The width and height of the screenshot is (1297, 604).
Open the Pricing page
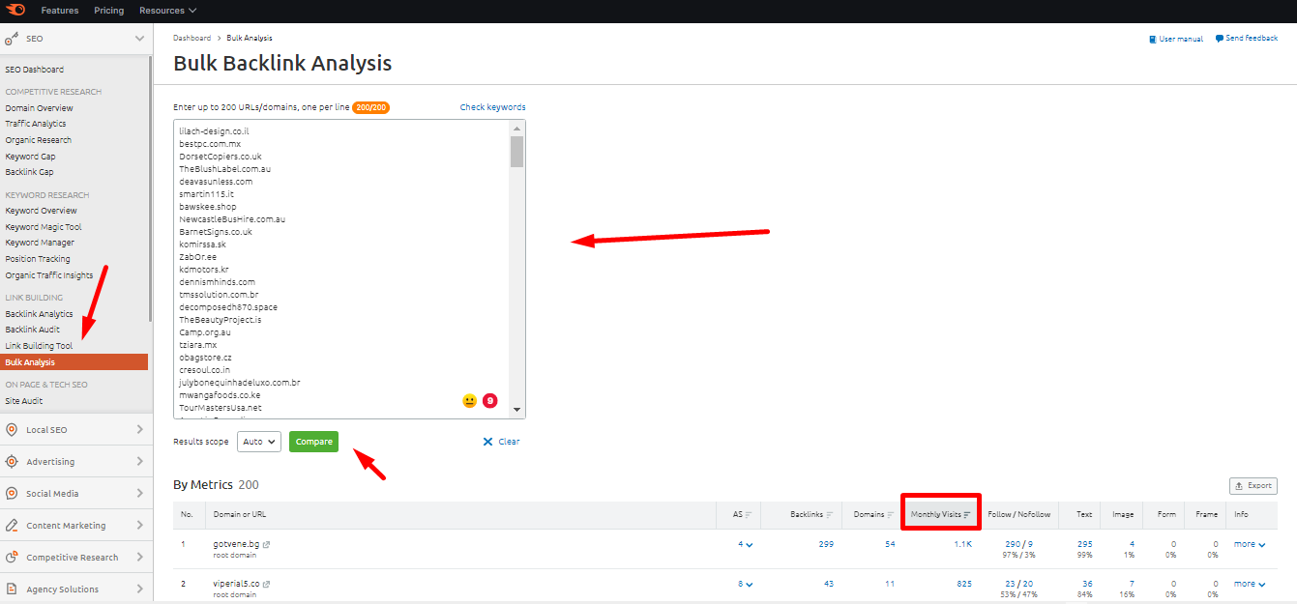pyautogui.click(x=109, y=11)
